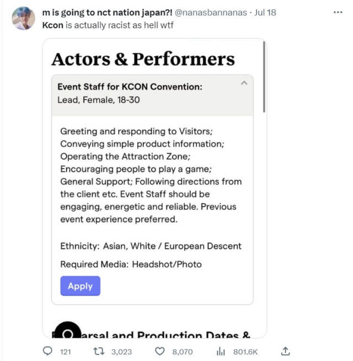Retweet this post using the retweet icon
Viewport: 353px width, 361px height.
pyautogui.click(x=100, y=351)
